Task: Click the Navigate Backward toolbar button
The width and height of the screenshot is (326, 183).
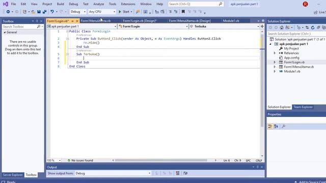Action: pyautogui.click(x=8, y=12)
